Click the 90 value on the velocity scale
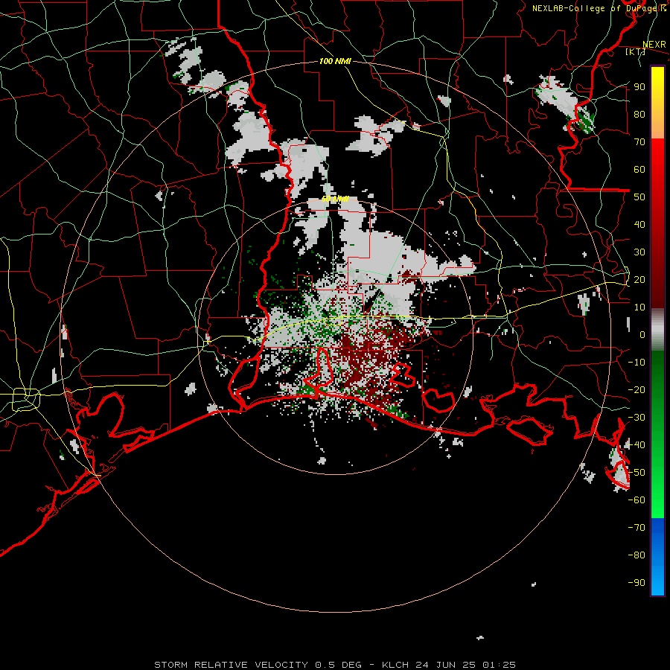 tap(639, 86)
